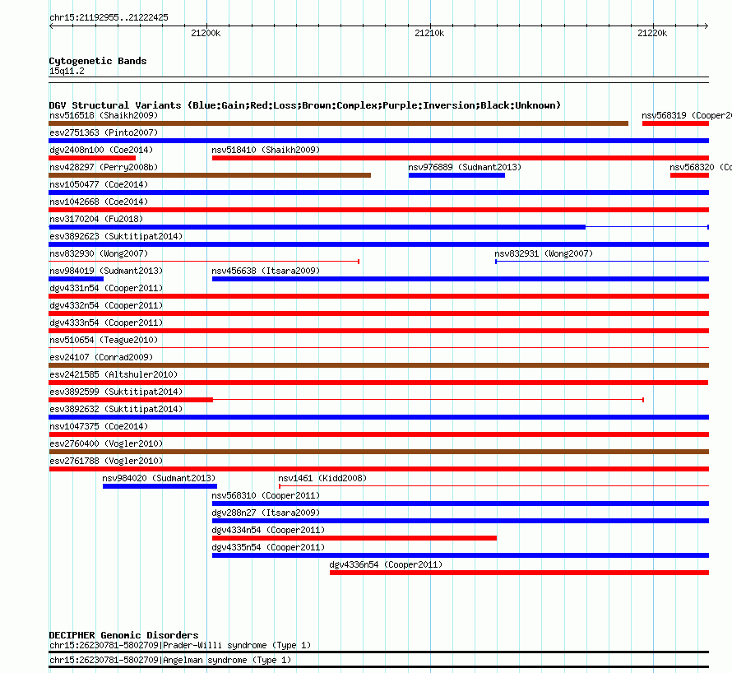The width and height of the screenshot is (732, 673).
Task: Click the red bar under dgv4336n54
Action: pyautogui.click(x=519, y=573)
